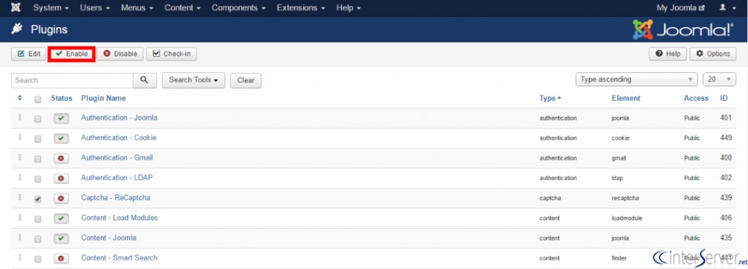
Task: Click drag handle of Authentication - LDAP row
Action: (x=20, y=178)
